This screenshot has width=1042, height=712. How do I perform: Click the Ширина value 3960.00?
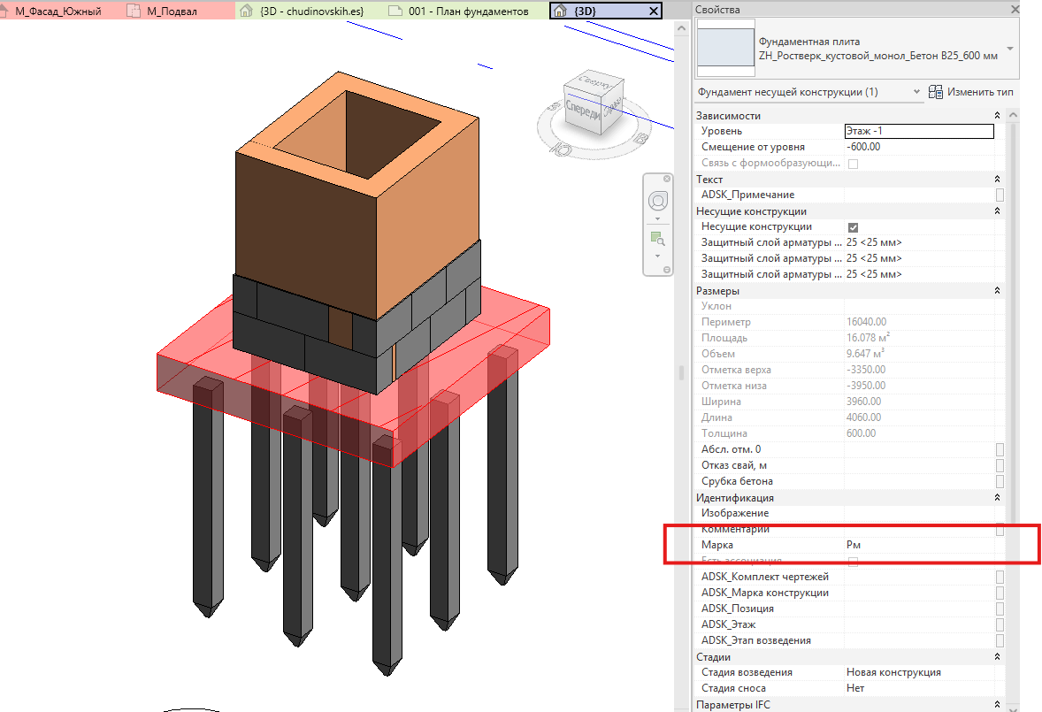coord(919,402)
